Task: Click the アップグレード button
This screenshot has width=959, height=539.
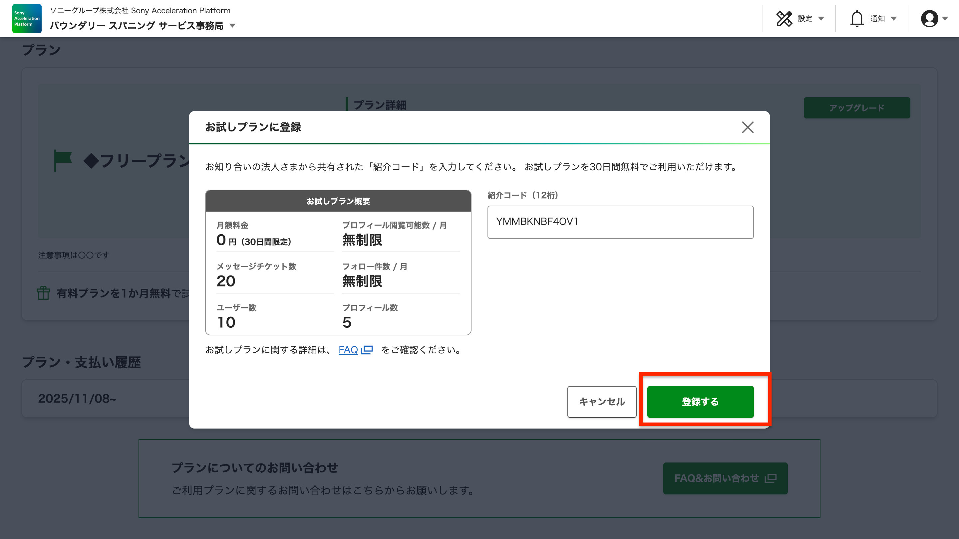Action: coord(857,108)
